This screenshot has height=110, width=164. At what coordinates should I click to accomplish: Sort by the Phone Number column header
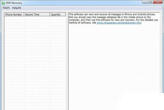pyautogui.click(x=14, y=14)
